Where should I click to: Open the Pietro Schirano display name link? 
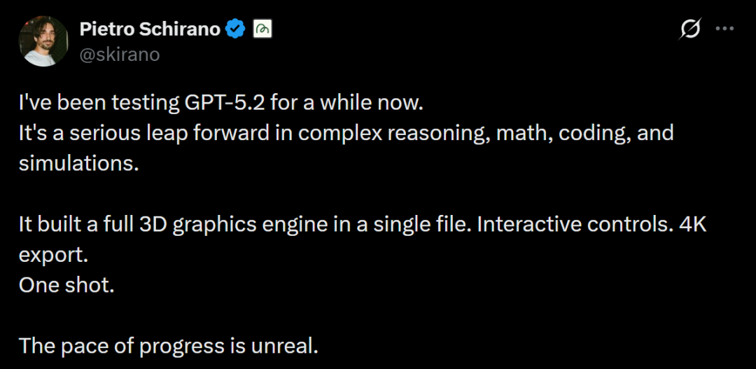pos(150,29)
